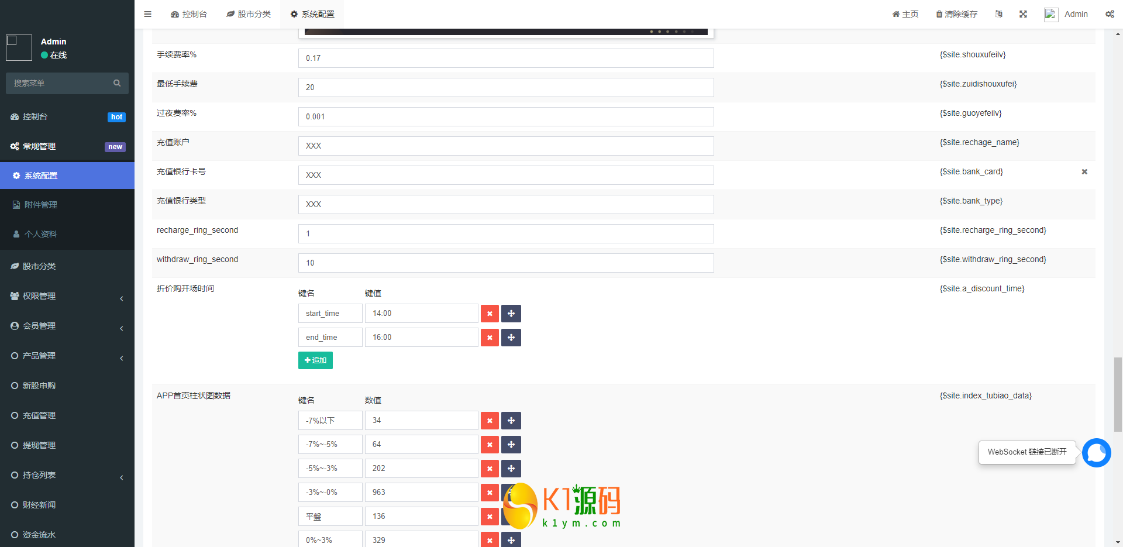Open 控制台 in the sidebar menu
Viewport: 1123px width, 547px height.
pyautogui.click(x=67, y=116)
